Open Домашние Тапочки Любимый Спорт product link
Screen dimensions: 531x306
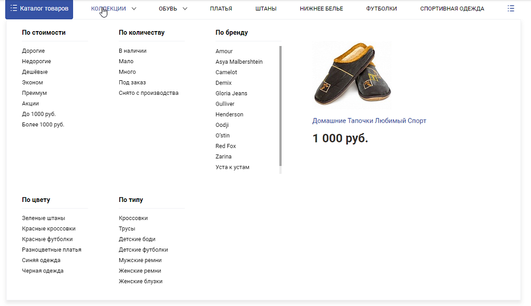click(x=369, y=121)
